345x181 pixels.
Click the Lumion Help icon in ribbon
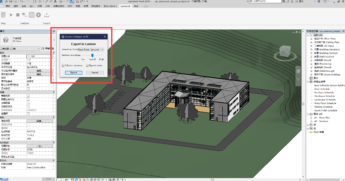tap(3, 15)
